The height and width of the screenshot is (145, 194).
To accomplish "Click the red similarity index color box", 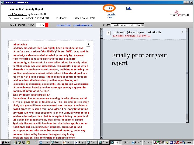I will click(x=47, y=25).
